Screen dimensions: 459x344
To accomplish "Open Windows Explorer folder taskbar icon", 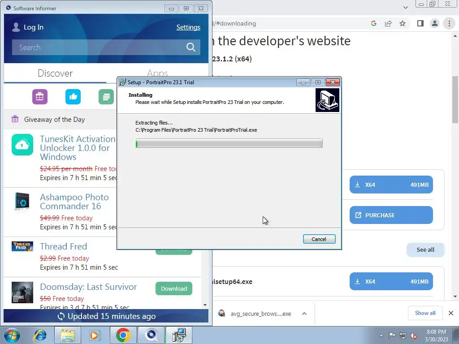I will (67, 335).
